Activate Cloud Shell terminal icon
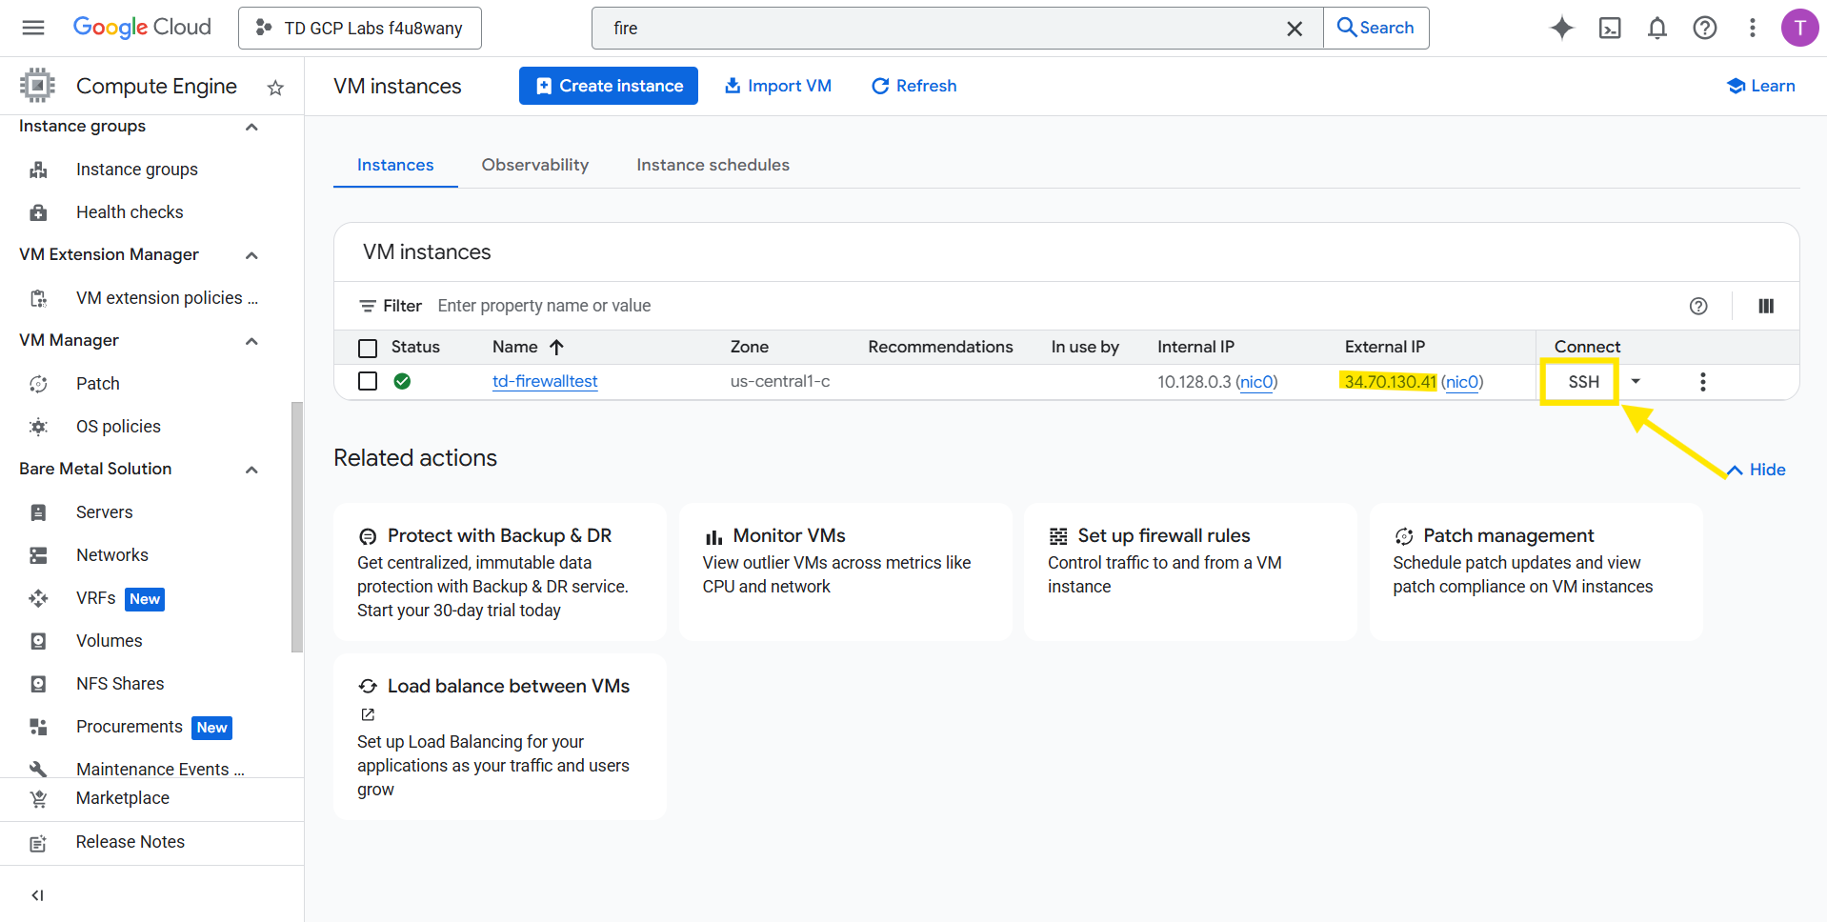 pos(1609,29)
